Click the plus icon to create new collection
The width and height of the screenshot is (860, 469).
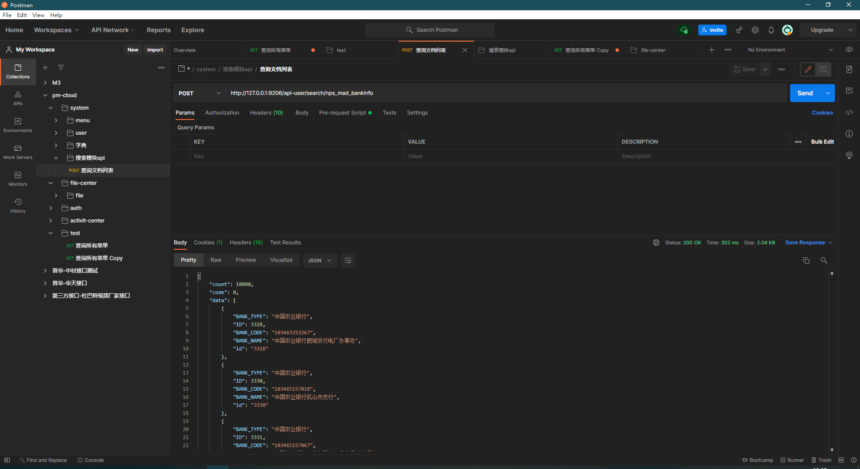(x=45, y=68)
